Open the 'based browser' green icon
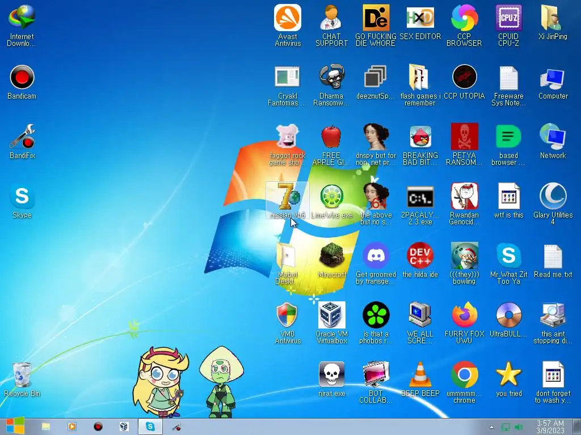The image size is (581, 435). click(x=508, y=145)
